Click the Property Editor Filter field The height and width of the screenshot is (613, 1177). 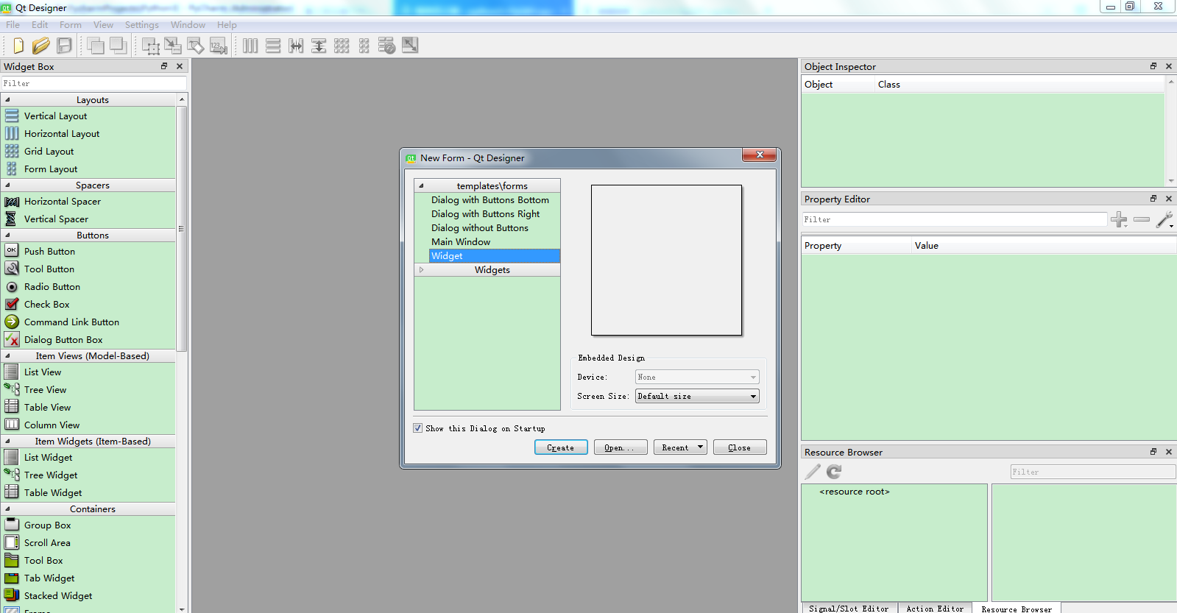pyautogui.click(x=955, y=219)
